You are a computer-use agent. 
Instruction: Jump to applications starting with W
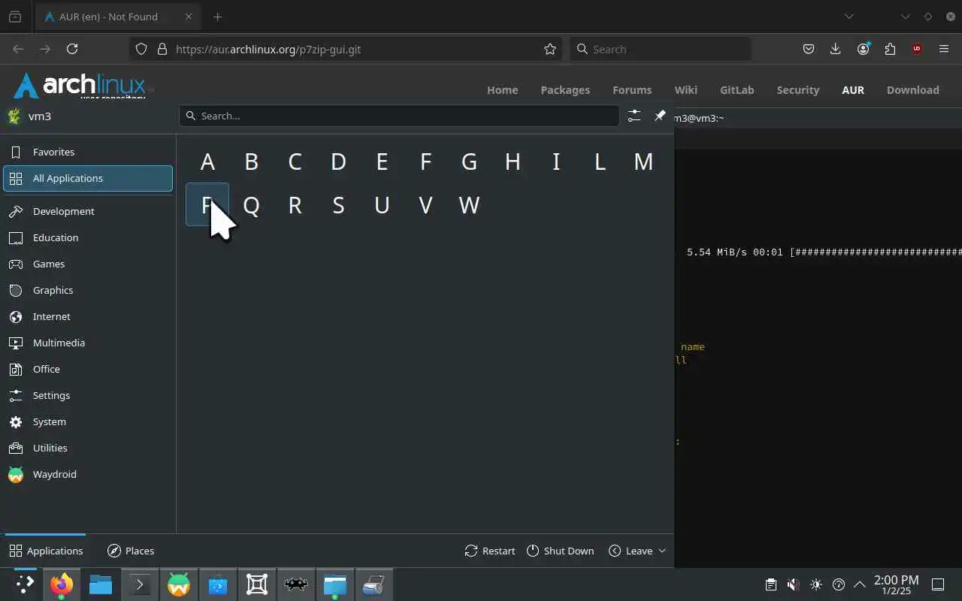469,205
